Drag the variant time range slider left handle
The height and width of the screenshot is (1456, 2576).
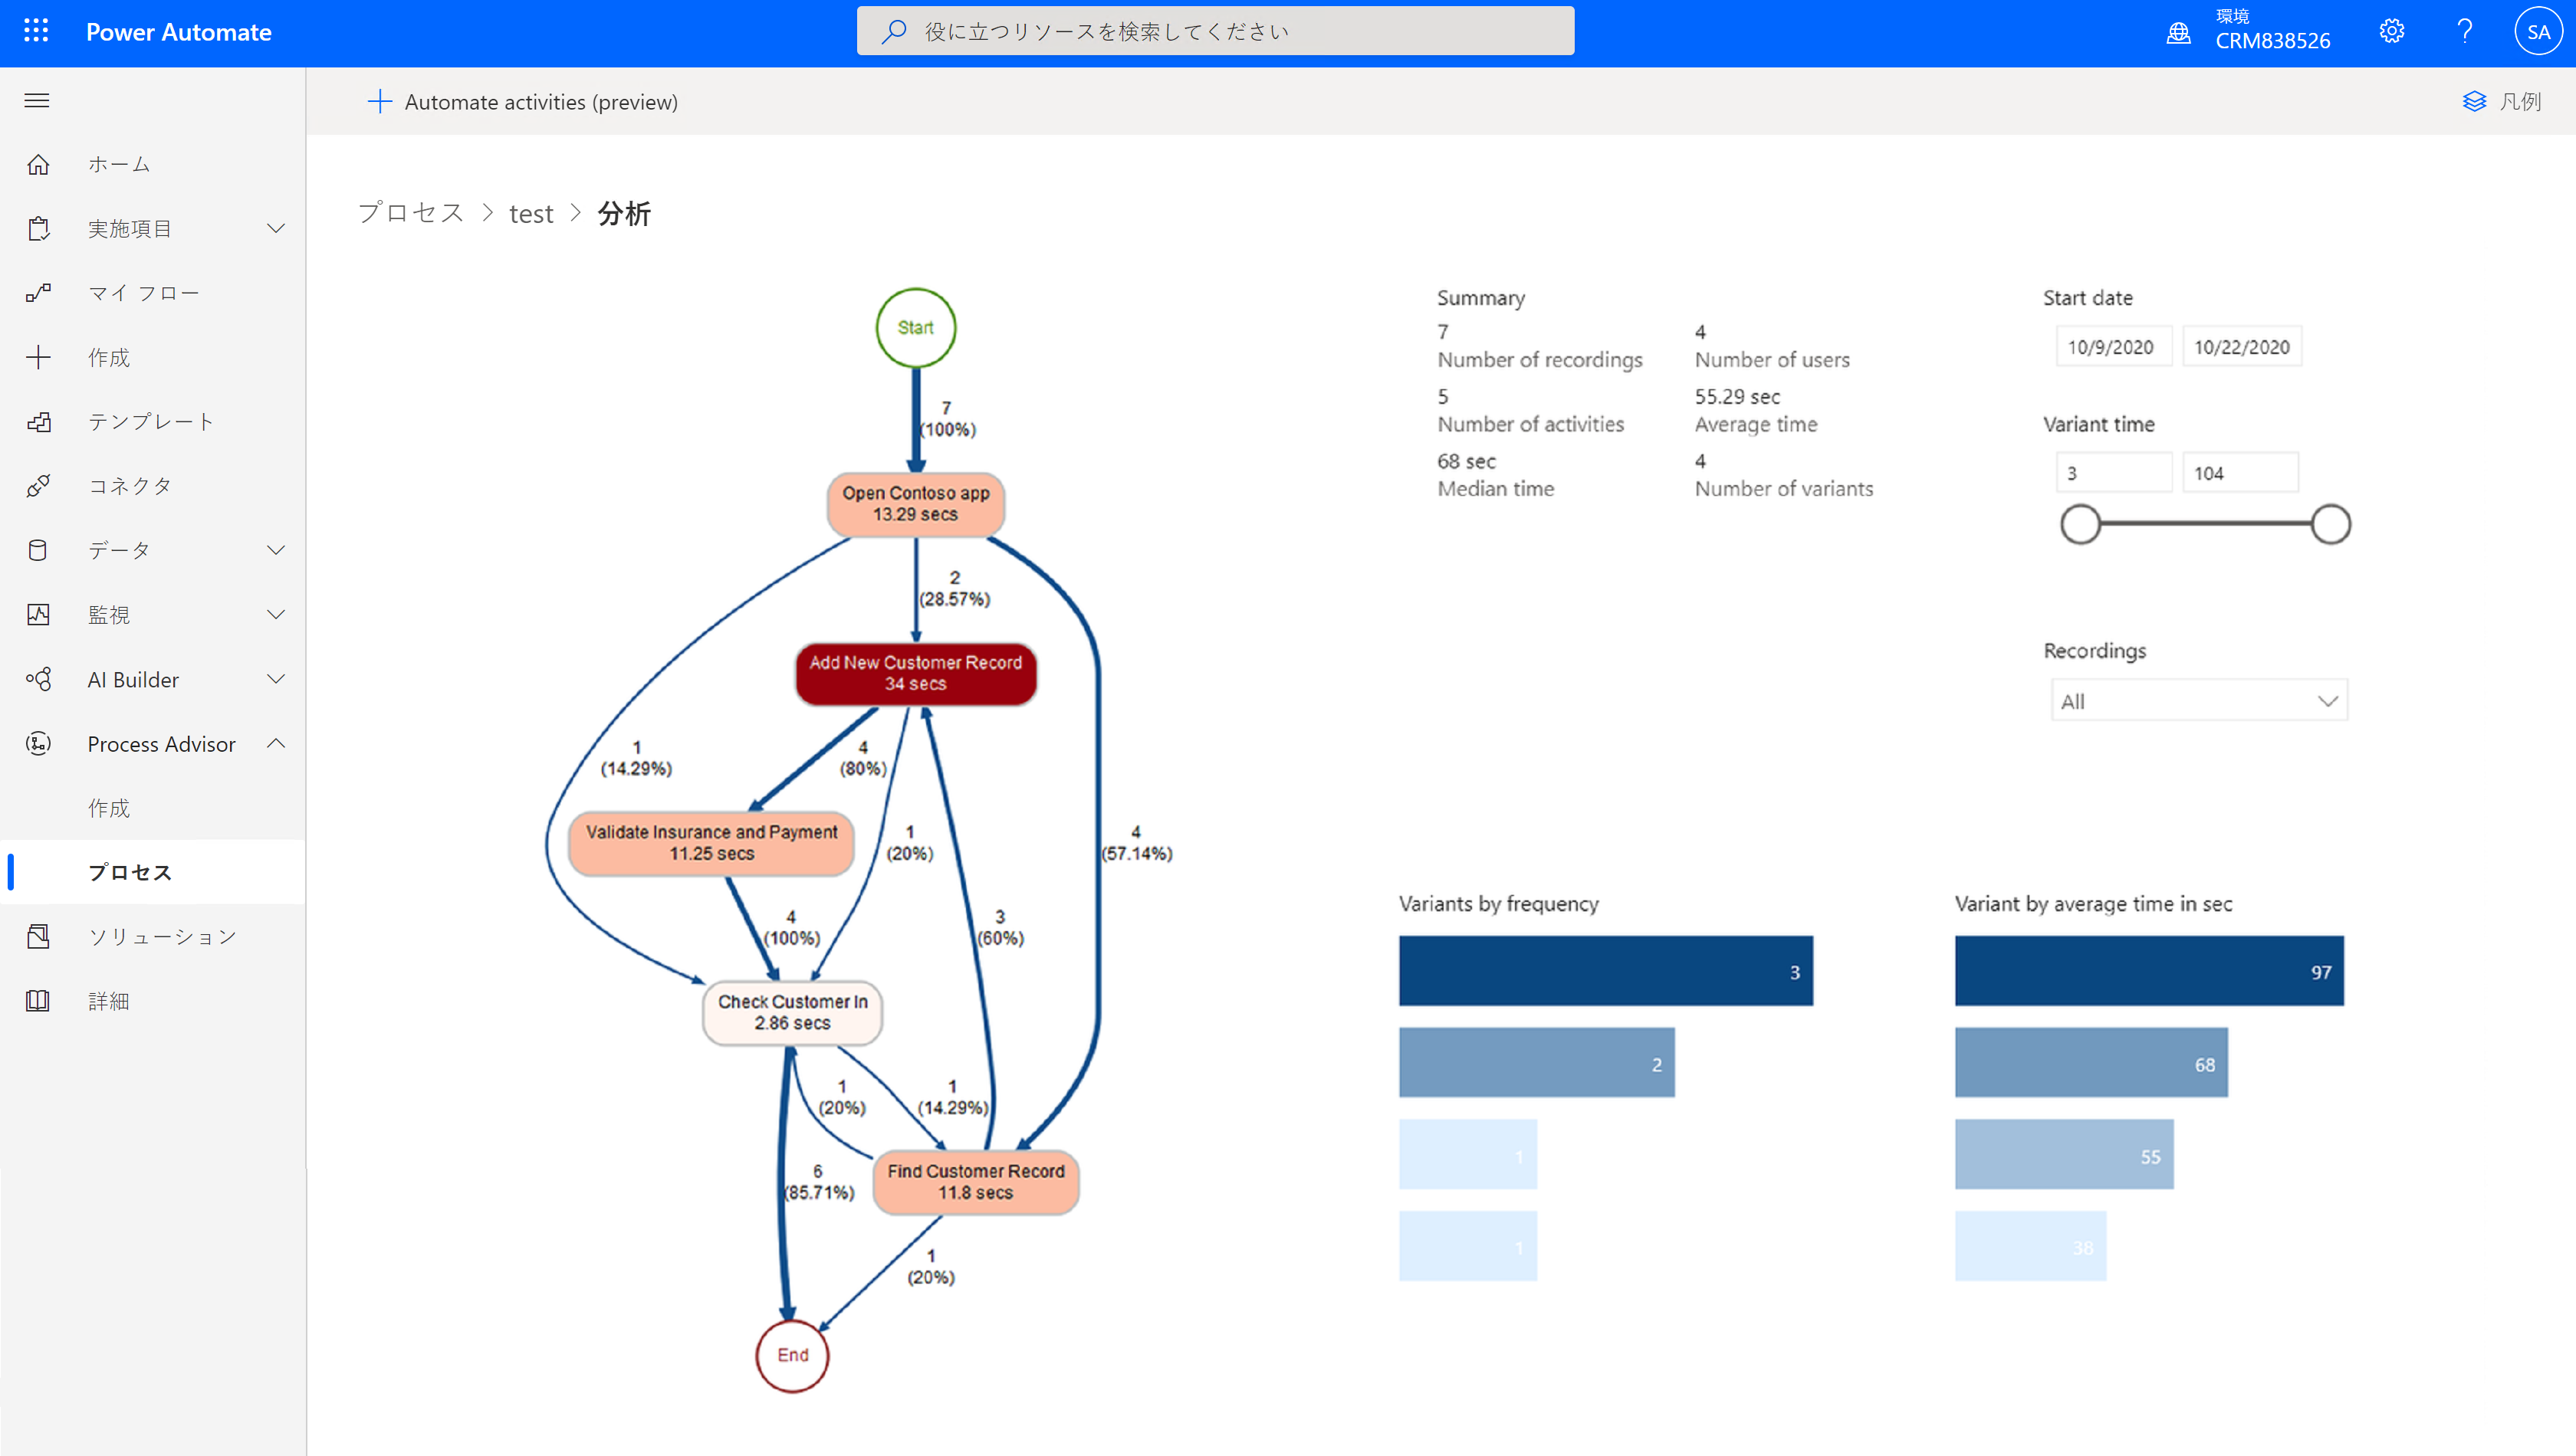2082,523
